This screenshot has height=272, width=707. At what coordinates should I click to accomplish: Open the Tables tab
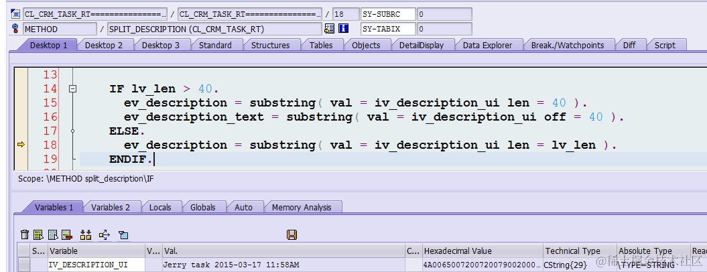321,45
